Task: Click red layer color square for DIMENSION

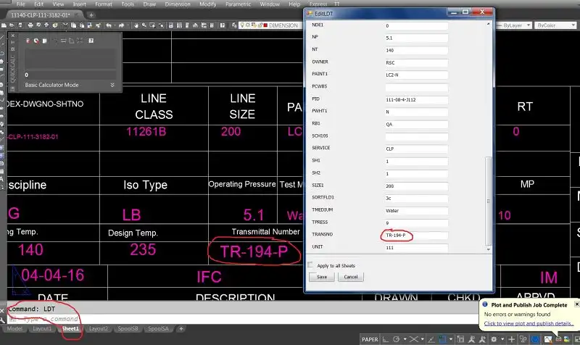Action: coord(265,25)
